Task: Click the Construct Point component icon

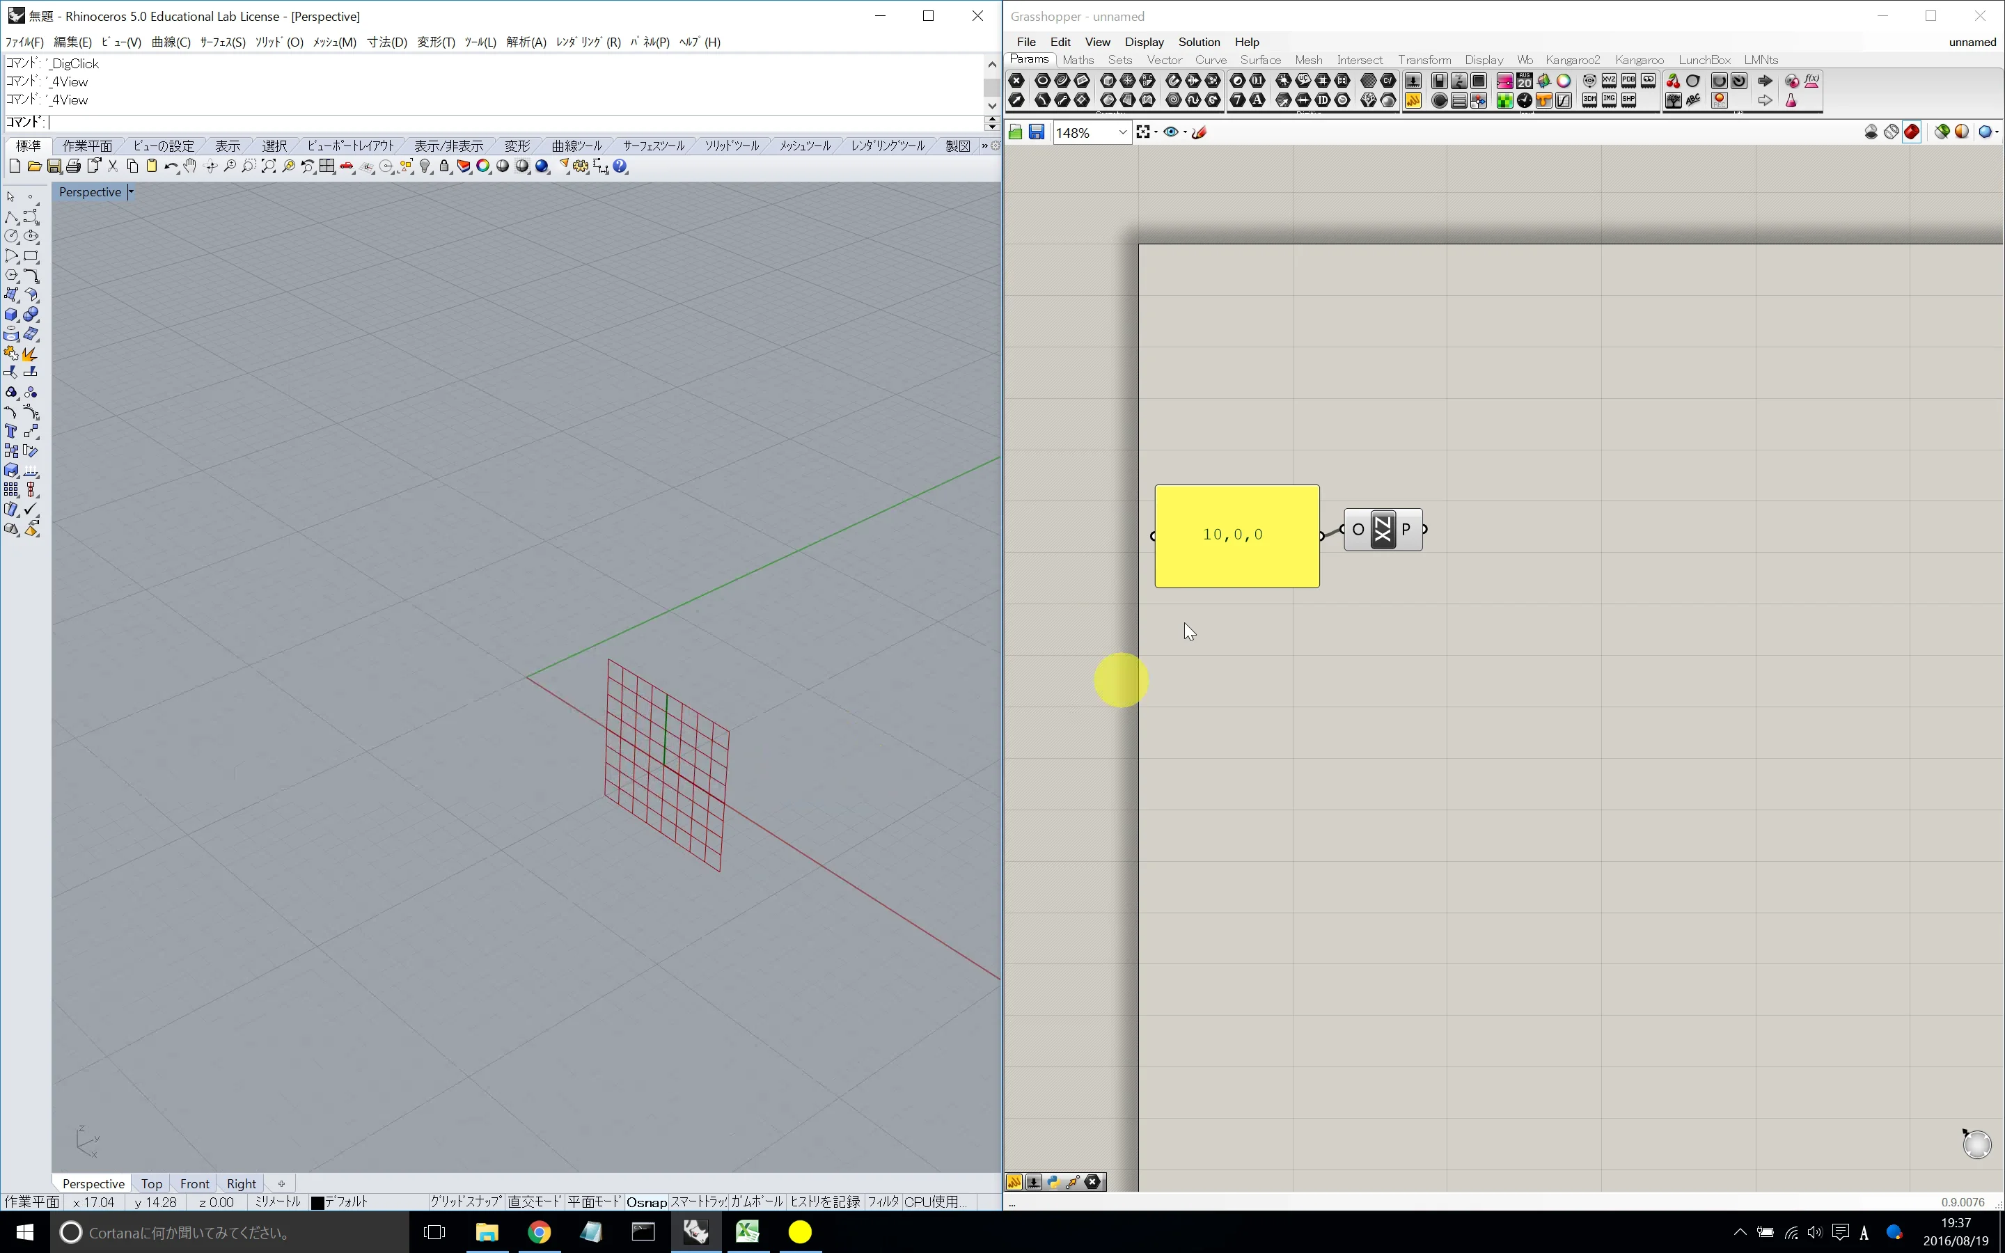Action: click(1382, 530)
